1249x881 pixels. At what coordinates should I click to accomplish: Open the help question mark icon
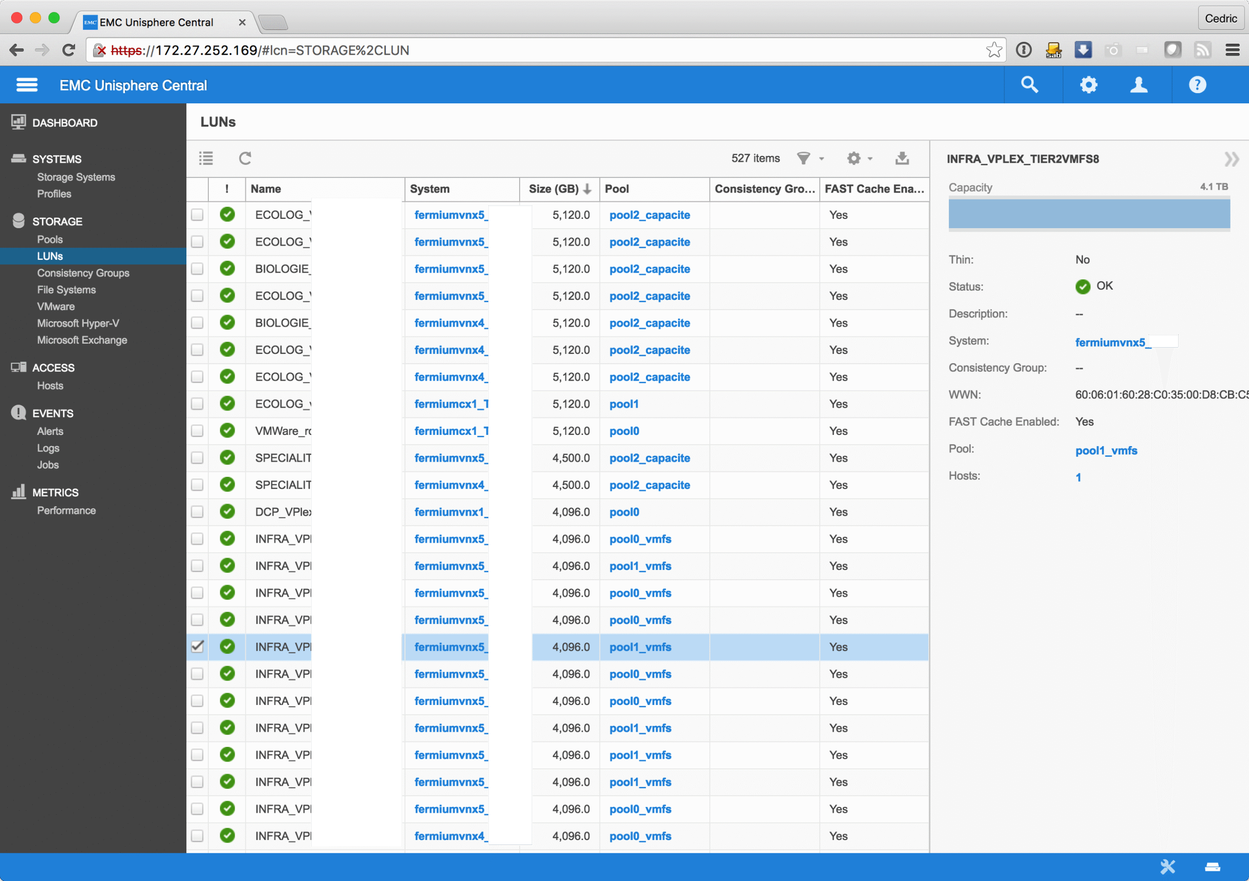(x=1197, y=85)
